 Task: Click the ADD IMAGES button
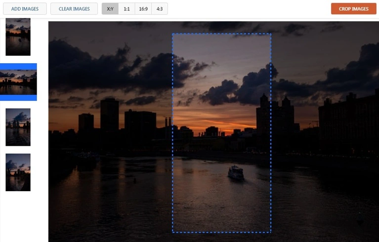pyautogui.click(x=25, y=9)
